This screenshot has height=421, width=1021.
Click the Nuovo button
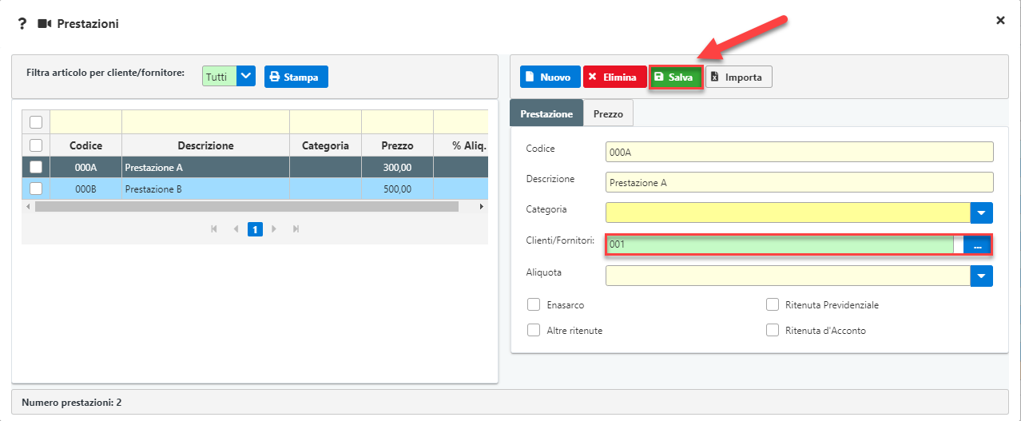coord(550,77)
